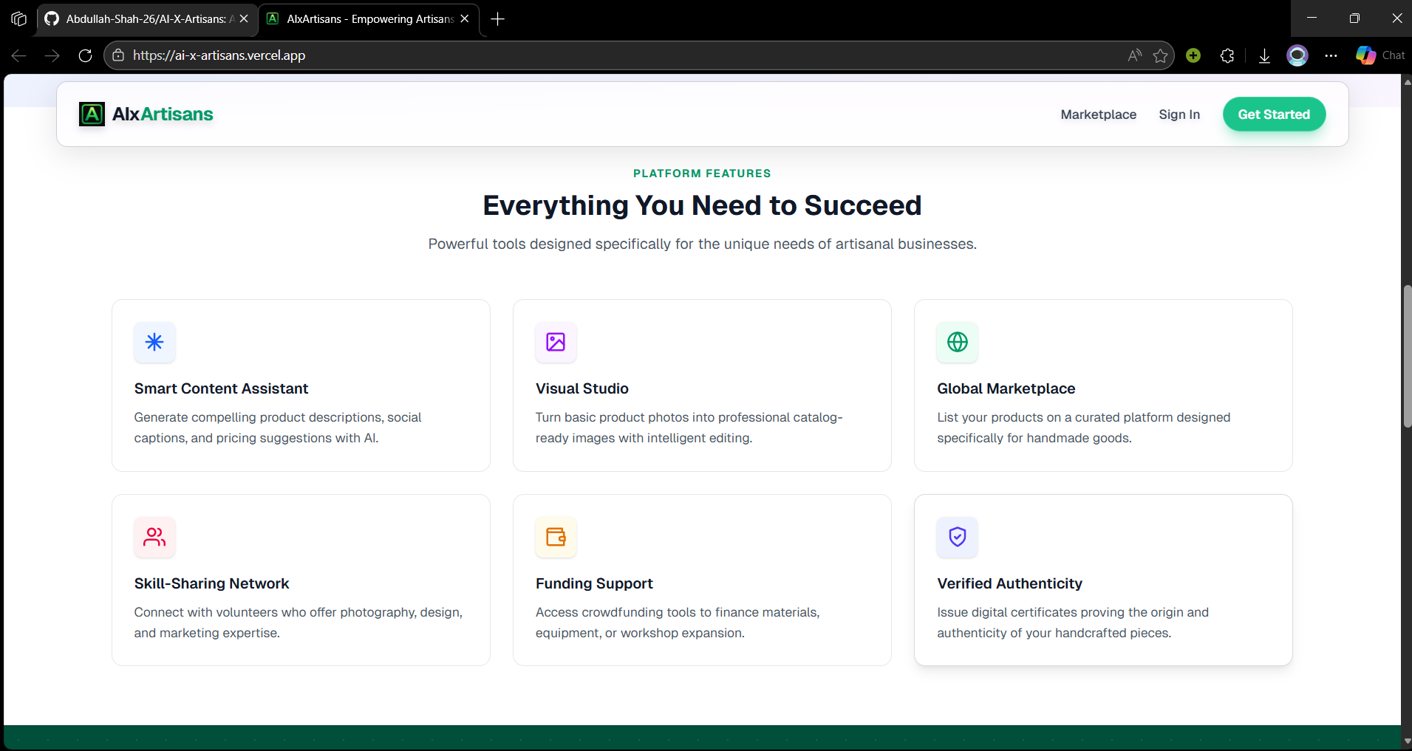Open the Downloads arrow icon
This screenshot has width=1412, height=751.
click(1264, 55)
